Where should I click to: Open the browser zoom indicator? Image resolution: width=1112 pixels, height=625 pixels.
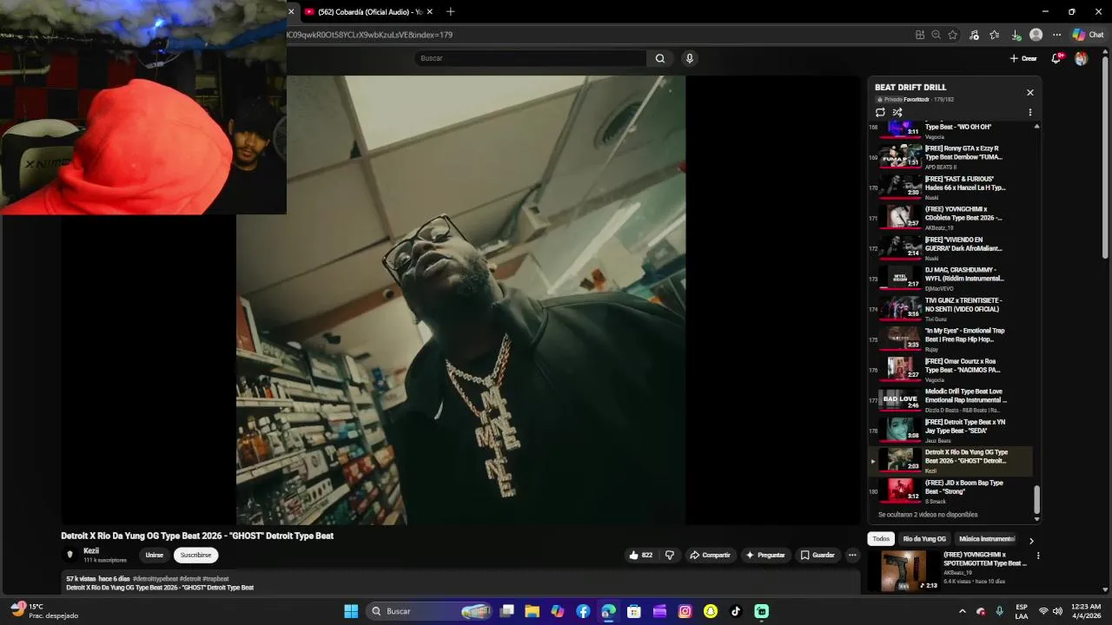(x=936, y=35)
